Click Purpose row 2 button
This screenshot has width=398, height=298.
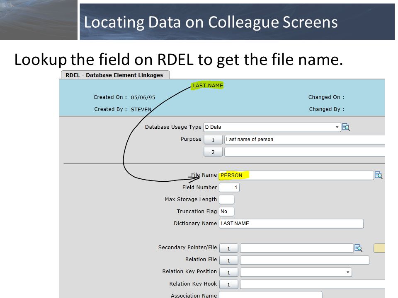[x=213, y=152]
